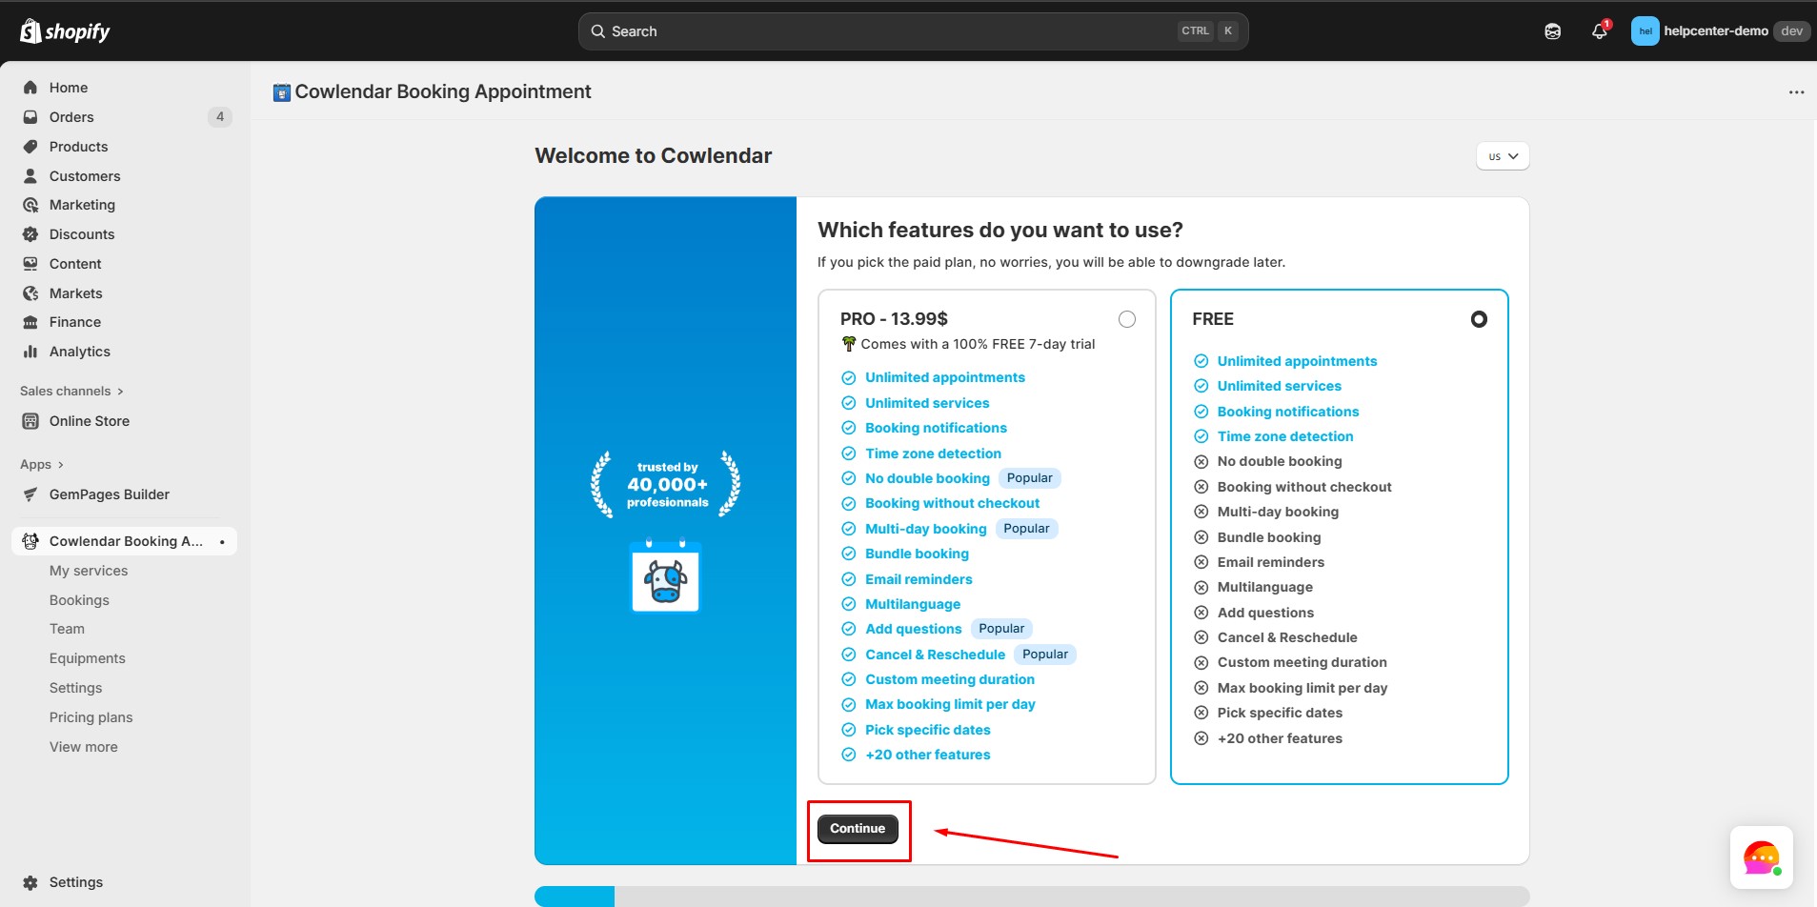Click PRO feature Email reminders
This screenshot has height=907, width=1817.
pyautogui.click(x=919, y=579)
